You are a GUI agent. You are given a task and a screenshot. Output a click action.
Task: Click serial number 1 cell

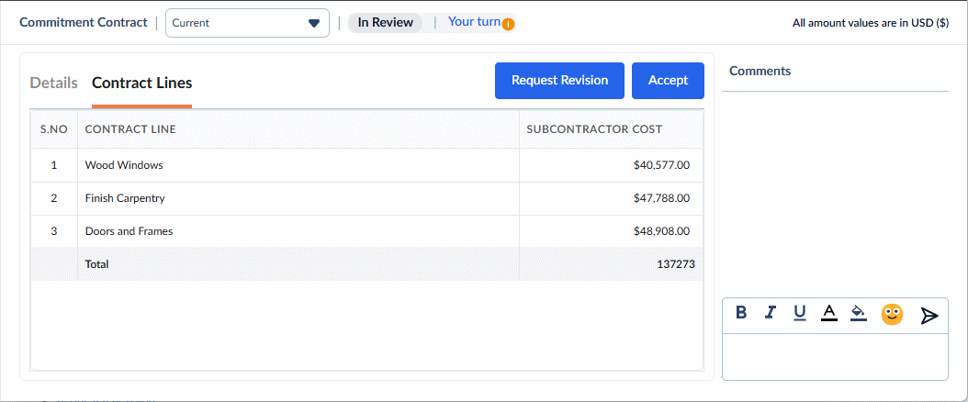click(x=53, y=165)
